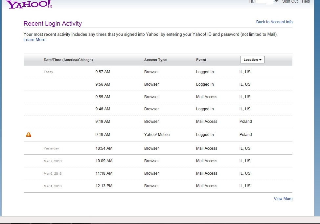Open the Help link
This screenshot has width=320, height=224.
306,1
